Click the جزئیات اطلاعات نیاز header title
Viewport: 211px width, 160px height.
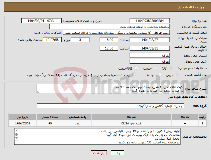191,7
